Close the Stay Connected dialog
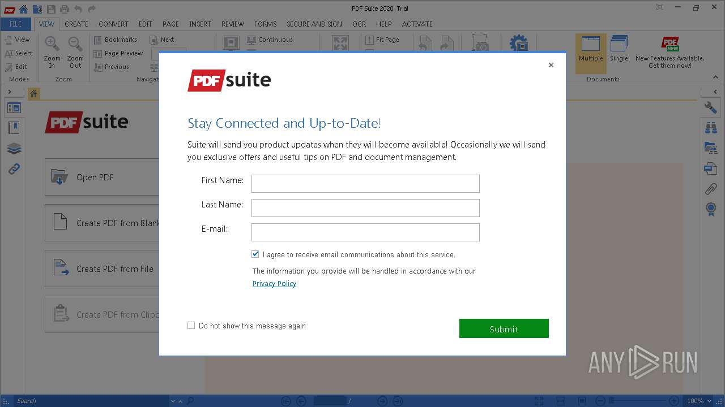The width and height of the screenshot is (725, 407). (551, 65)
